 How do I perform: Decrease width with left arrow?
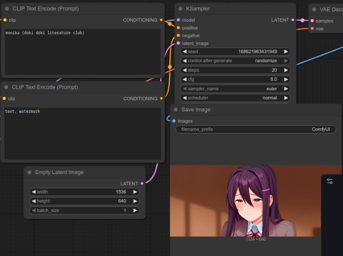pos(34,192)
